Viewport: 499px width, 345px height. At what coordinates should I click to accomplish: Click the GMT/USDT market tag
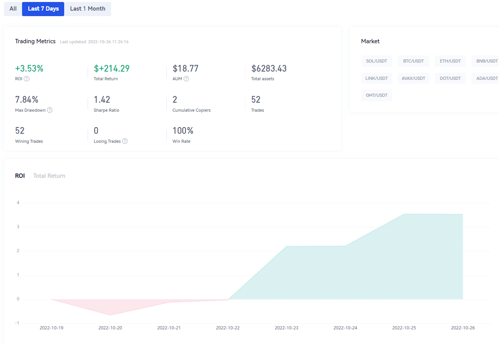click(x=377, y=96)
